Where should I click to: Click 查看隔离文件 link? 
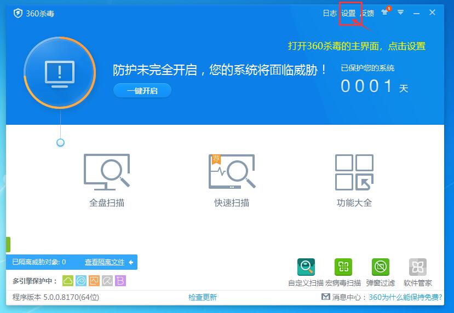coord(105,262)
